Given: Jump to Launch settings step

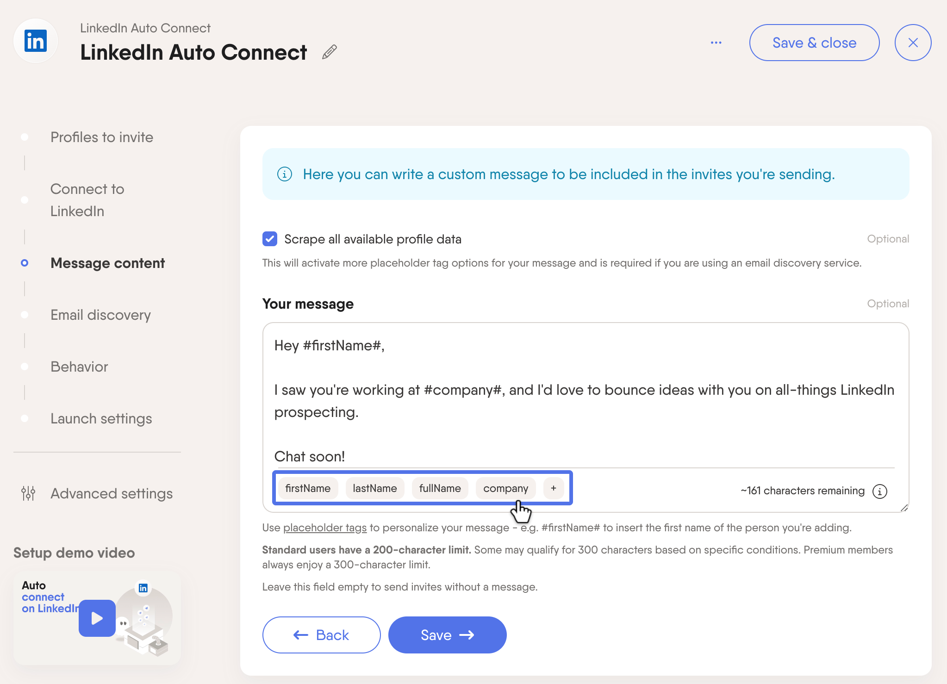Looking at the screenshot, I should tap(101, 418).
